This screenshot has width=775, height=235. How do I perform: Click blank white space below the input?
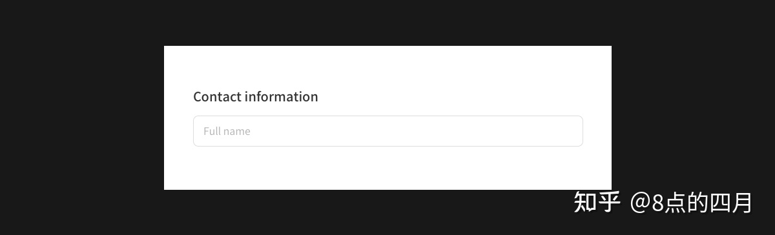point(387,168)
